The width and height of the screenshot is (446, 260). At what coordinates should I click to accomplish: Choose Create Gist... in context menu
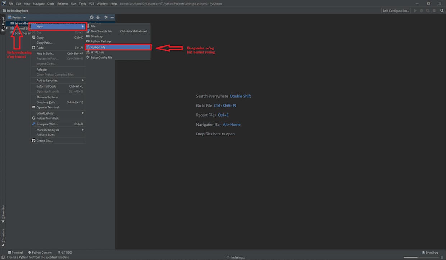click(x=58, y=141)
